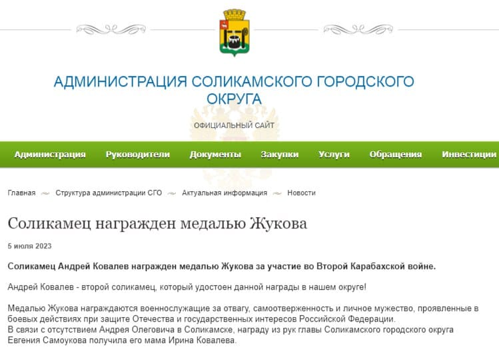Open the Администрация menu item
This screenshot has width=499, height=353.
click(50, 155)
